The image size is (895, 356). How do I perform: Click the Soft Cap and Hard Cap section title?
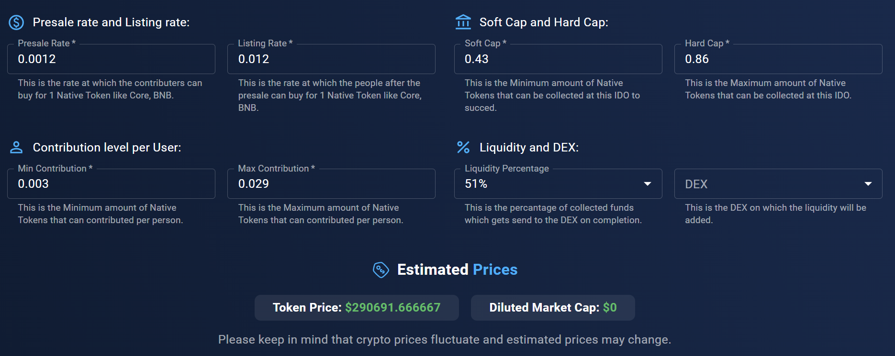point(543,22)
